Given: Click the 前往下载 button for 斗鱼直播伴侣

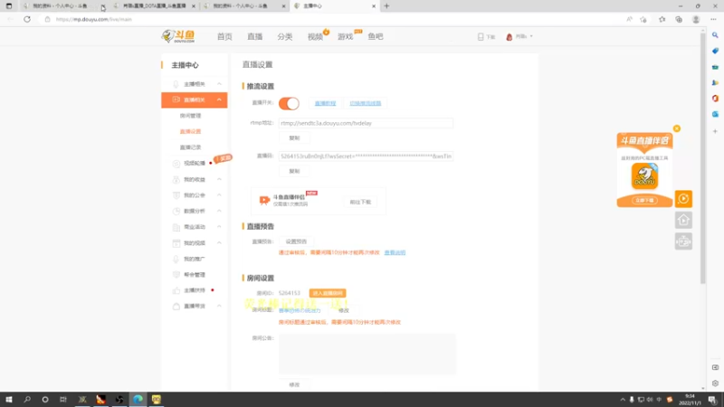Looking at the screenshot, I should pyautogui.click(x=360, y=202).
